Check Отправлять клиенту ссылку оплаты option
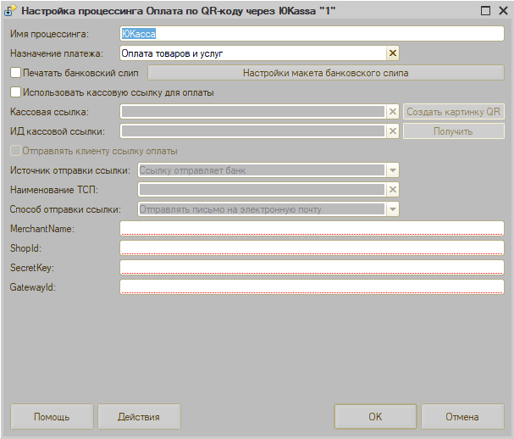Screen dimensions: 514x439 (x=16, y=151)
